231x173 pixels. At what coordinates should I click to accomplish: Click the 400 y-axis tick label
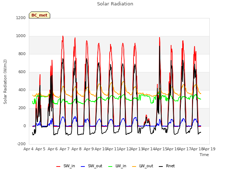[x=22, y=90]
